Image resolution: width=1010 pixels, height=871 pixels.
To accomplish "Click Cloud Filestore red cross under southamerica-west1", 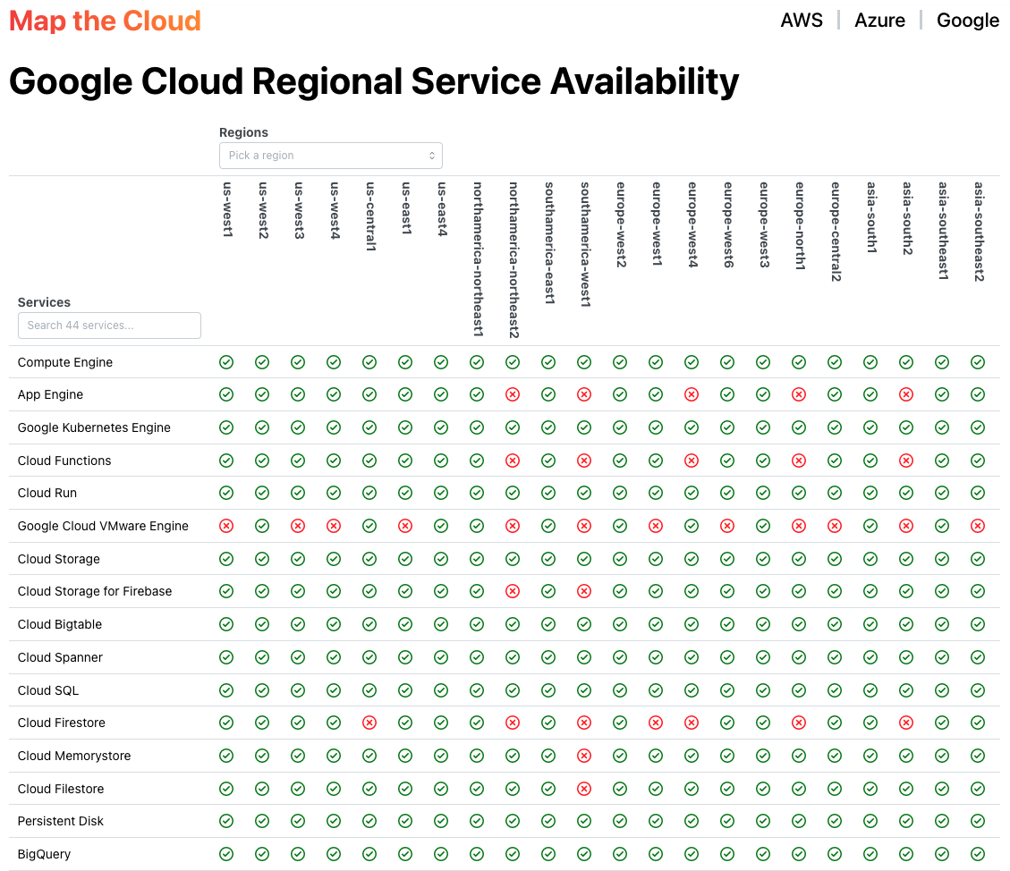I will tap(584, 789).
